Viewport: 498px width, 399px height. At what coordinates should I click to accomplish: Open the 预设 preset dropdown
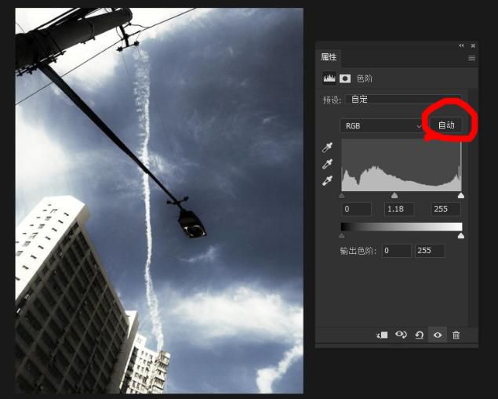pyautogui.click(x=403, y=100)
